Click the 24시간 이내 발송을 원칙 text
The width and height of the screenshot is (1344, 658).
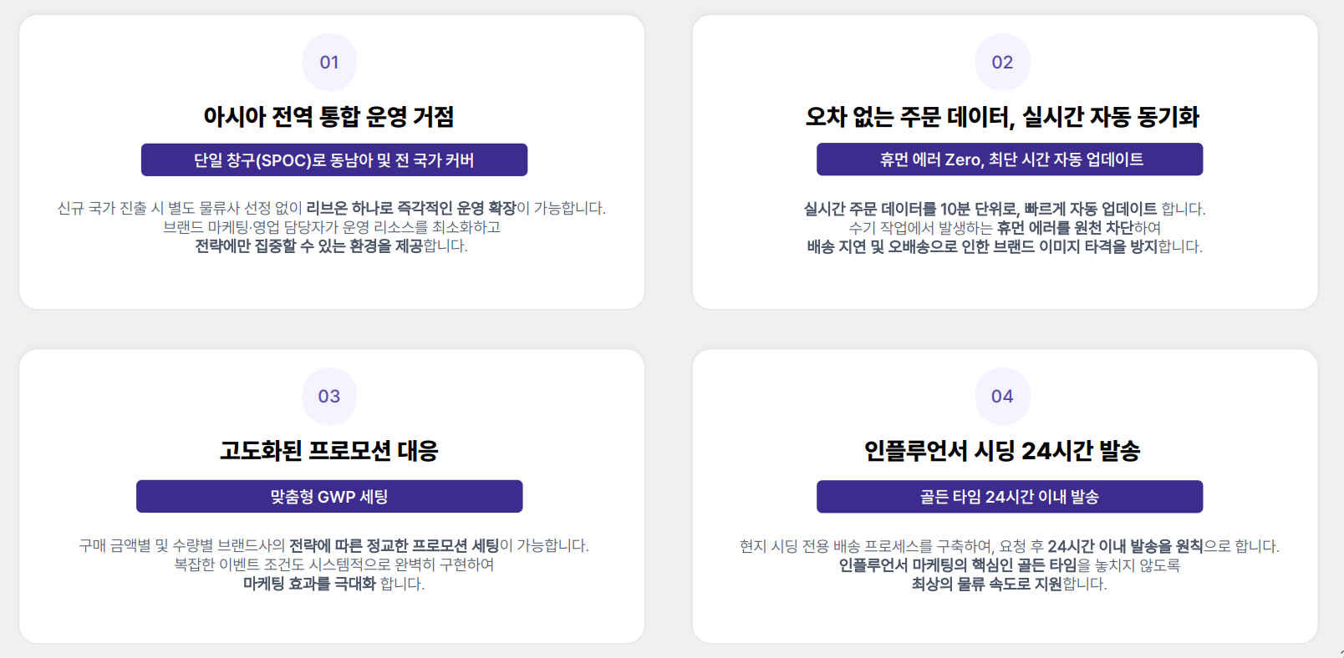coord(1125,546)
